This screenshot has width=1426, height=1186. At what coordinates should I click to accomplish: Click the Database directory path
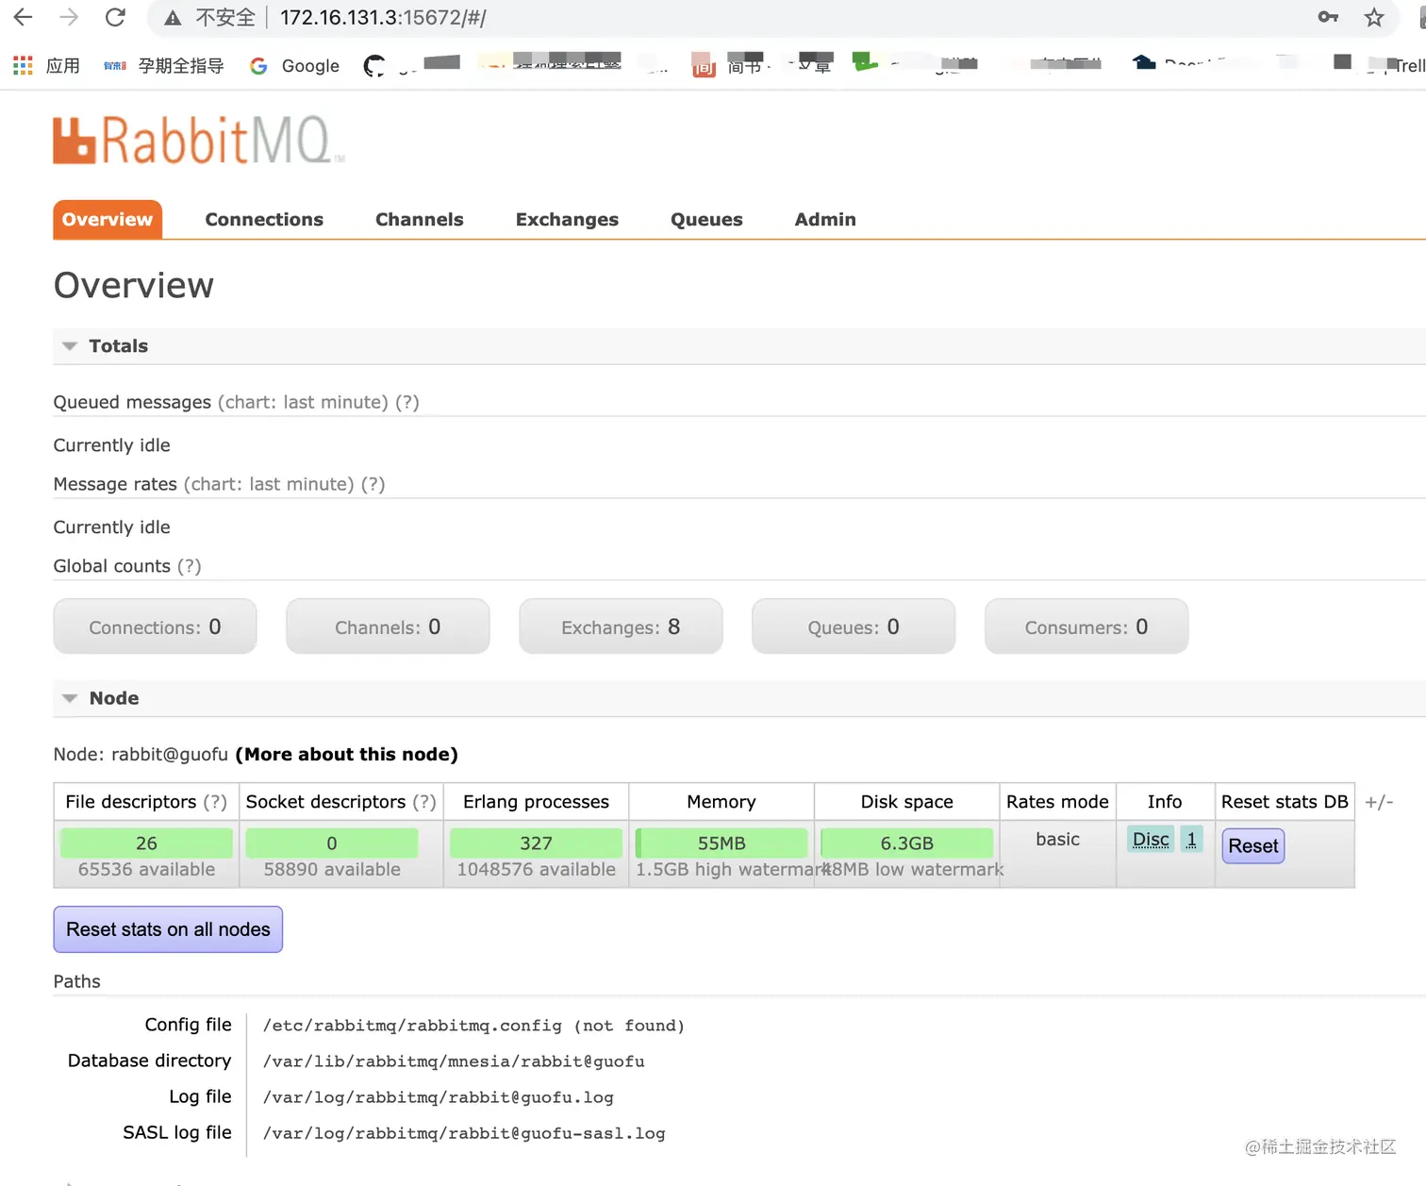pyautogui.click(x=454, y=1061)
